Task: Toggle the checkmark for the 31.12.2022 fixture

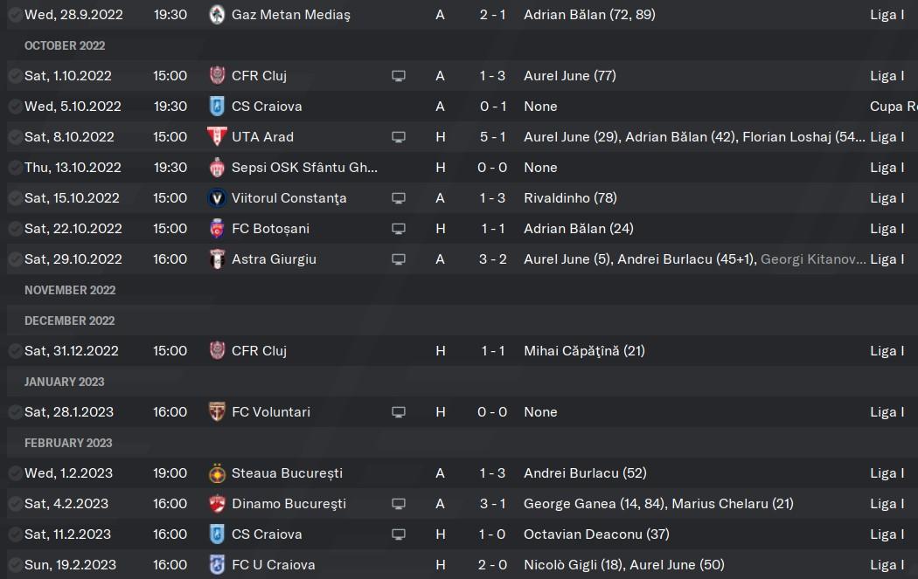Action: (15, 351)
